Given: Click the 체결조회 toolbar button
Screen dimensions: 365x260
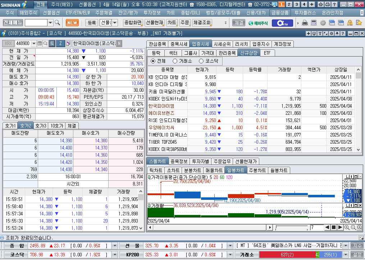Looking at the screenshot, I should pyautogui.click(x=202, y=23).
